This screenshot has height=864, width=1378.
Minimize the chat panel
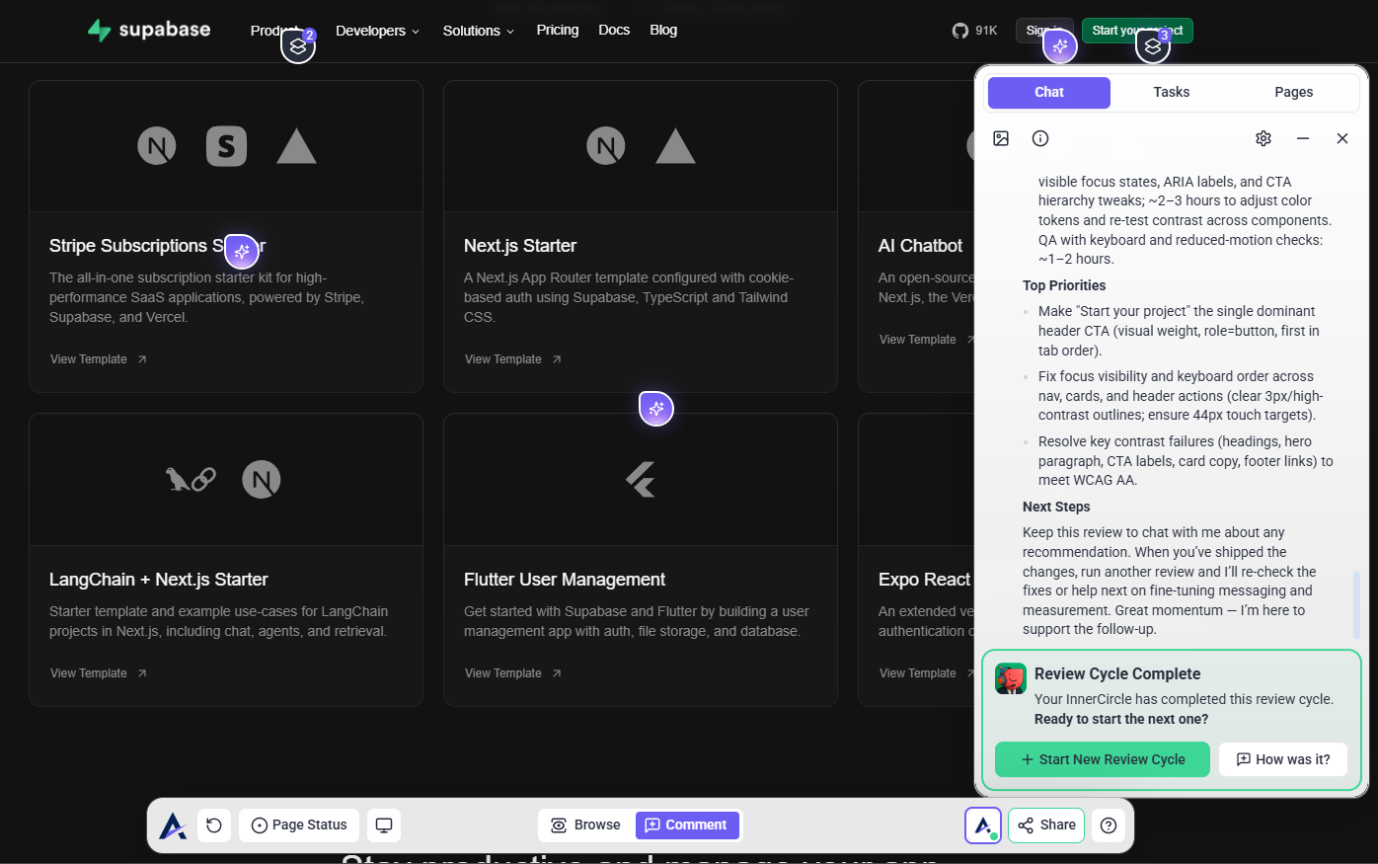coord(1303,138)
